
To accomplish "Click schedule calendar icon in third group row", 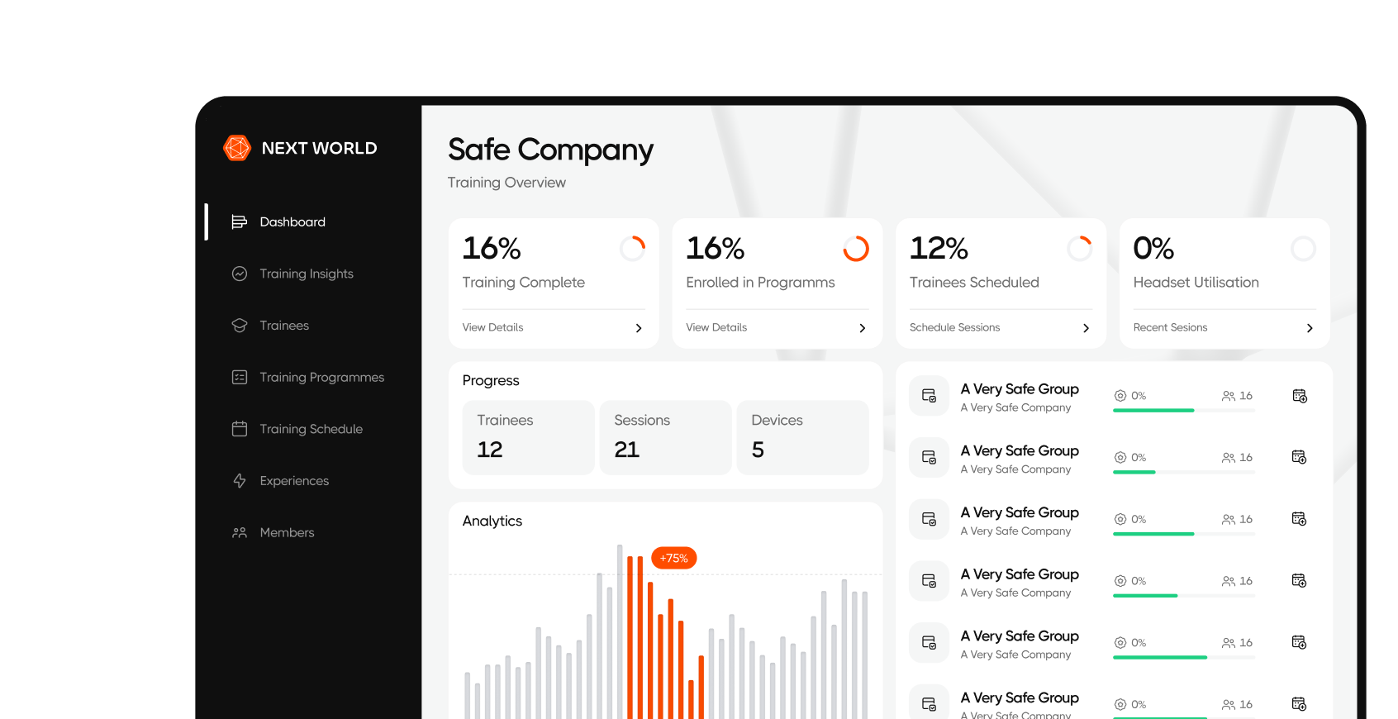I will point(1300,519).
